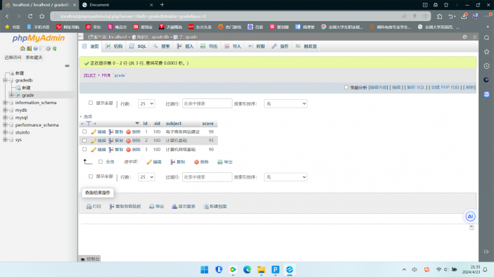This screenshot has width=494, height=277.
Task: Click the red delete icon in row 3
Action: point(129,150)
